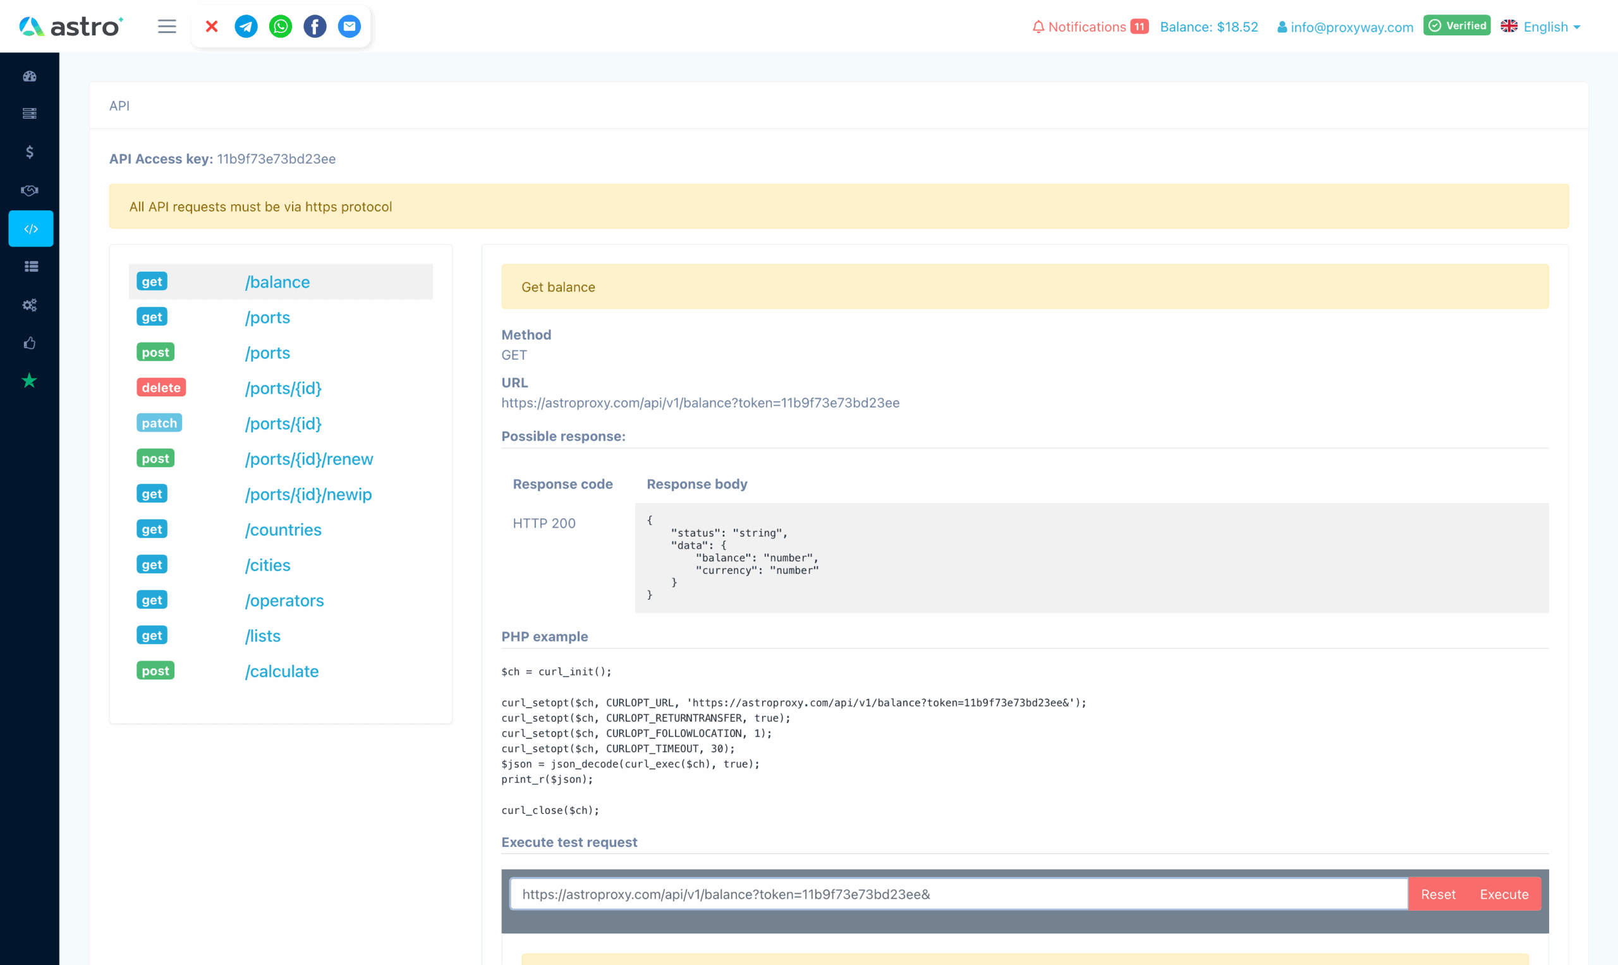Click the green star sidebar icon
This screenshot has height=965, width=1618.
(29, 380)
